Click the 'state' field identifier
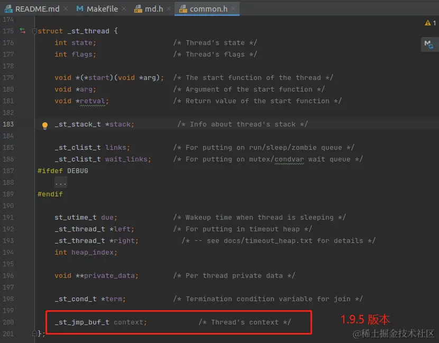439x343 pixels. click(x=82, y=43)
